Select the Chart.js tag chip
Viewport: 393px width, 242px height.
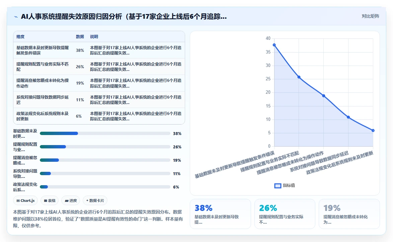click(x=25, y=201)
